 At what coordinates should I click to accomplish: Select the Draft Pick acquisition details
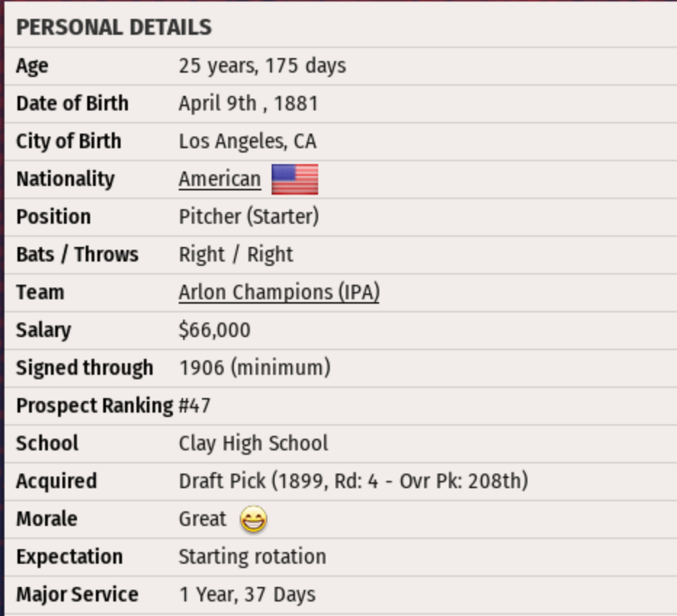353,481
